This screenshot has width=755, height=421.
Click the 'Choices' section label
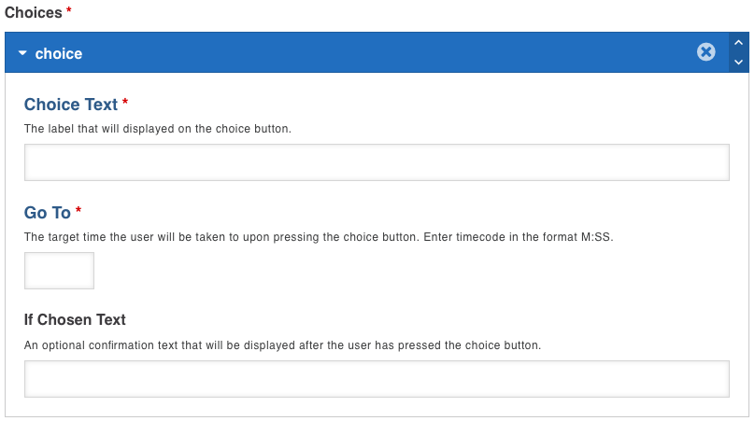33,12
